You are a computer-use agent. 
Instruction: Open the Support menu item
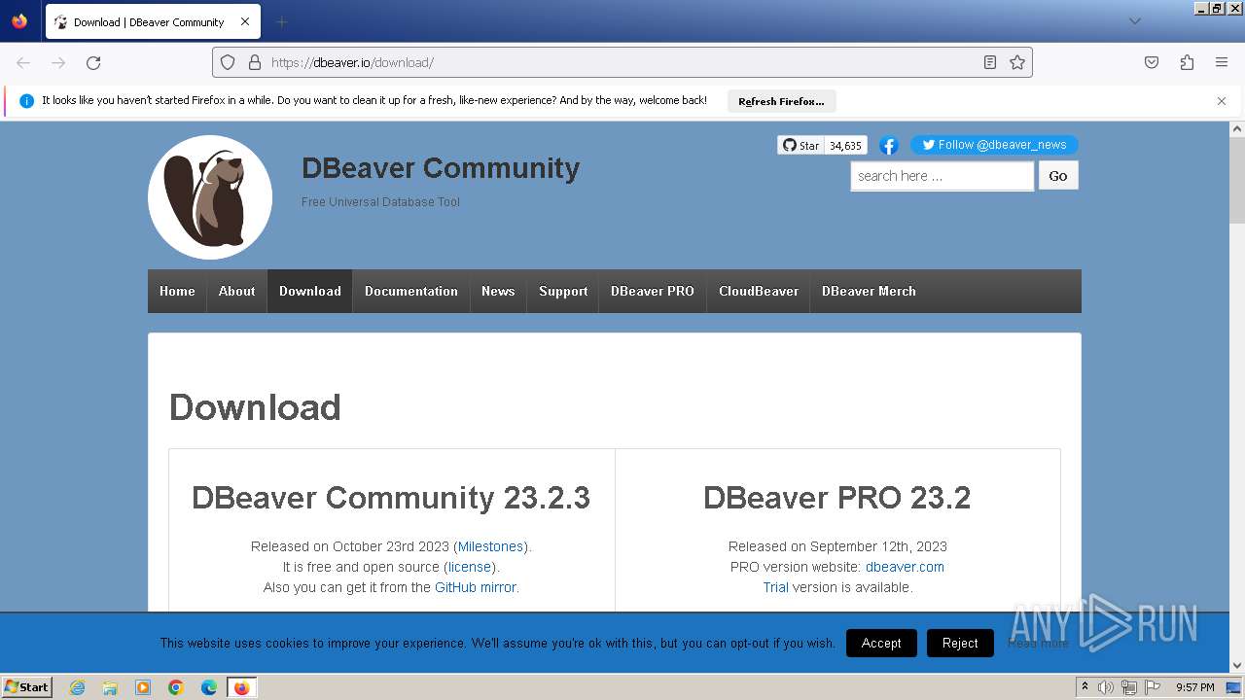(x=563, y=291)
